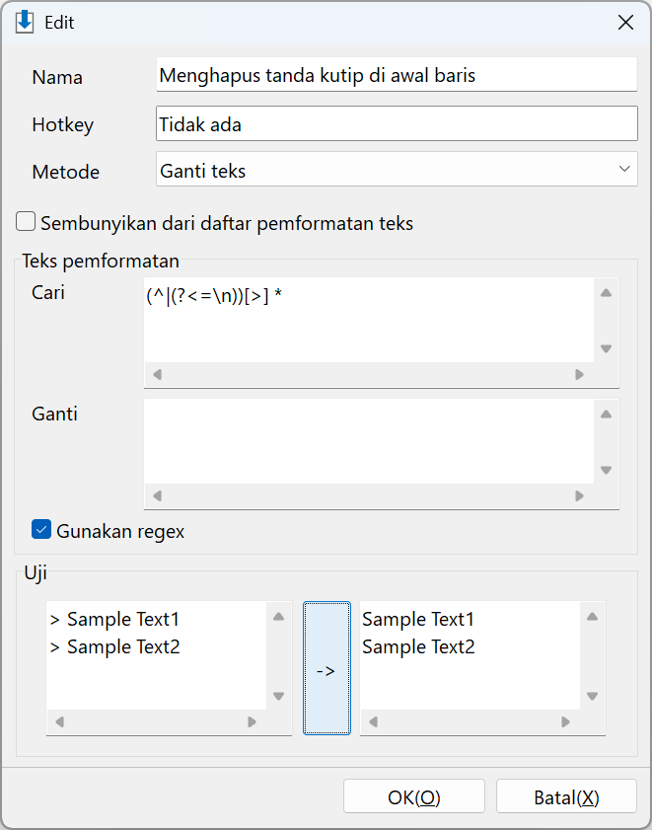Click right arrow of Cari horizontal scrollbar
Image resolution: width=652 pixels, height=830 pixels.
coord(579,375)
